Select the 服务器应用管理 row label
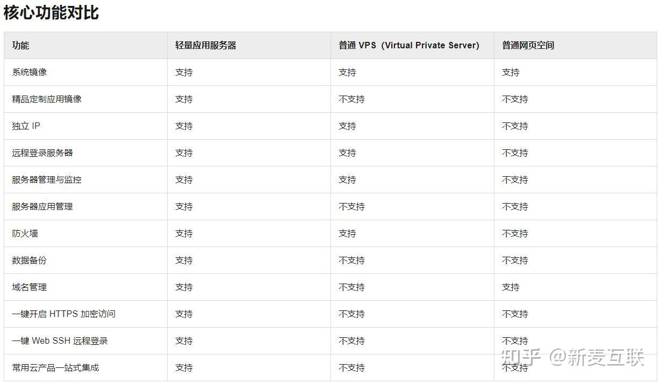The width and height of the screenshot is (661, 384). (x=42, y=207)
